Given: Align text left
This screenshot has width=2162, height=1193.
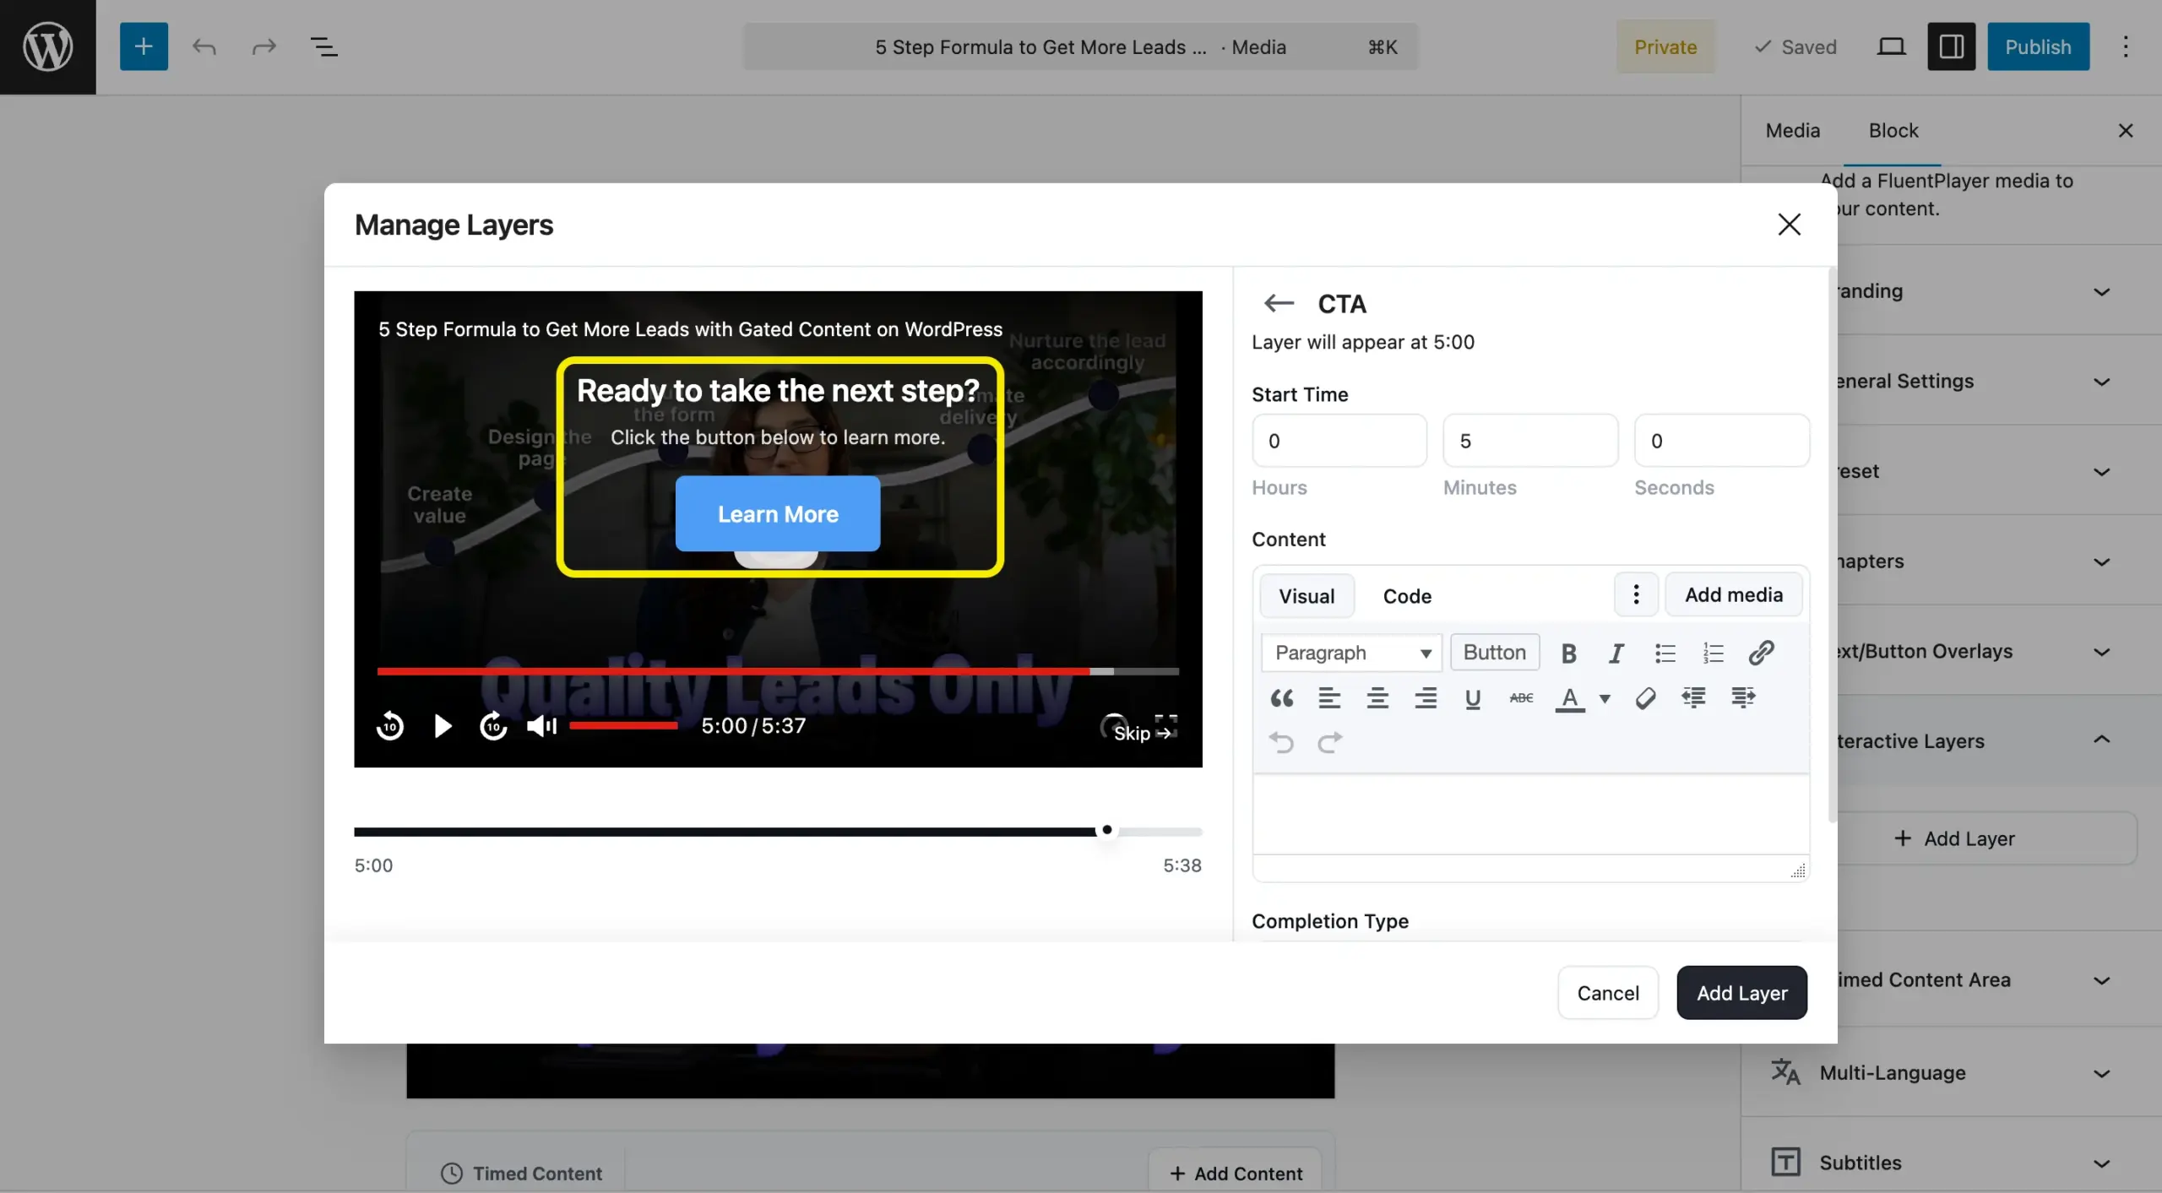Looking at the screenshot, I should [x=1329, y=698].
